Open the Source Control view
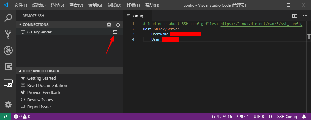Viewport: 311px width, 120px height. pos(8,34)
